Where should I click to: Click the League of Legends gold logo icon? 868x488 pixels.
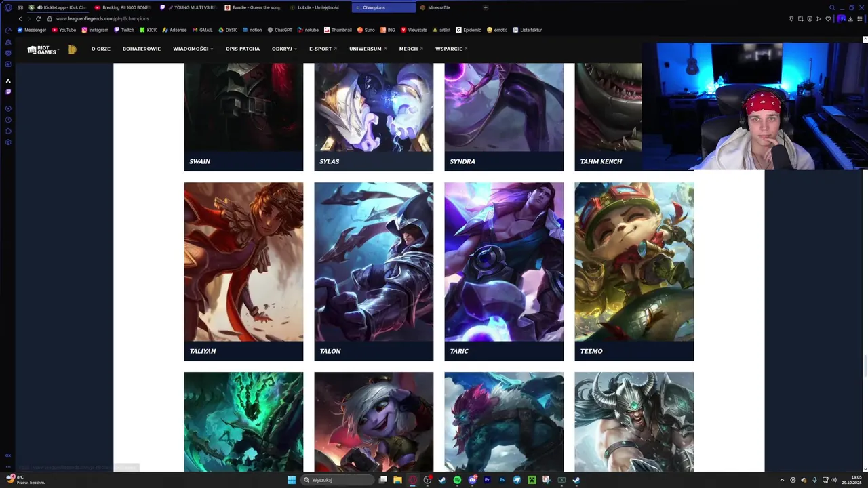click(72, 49)
